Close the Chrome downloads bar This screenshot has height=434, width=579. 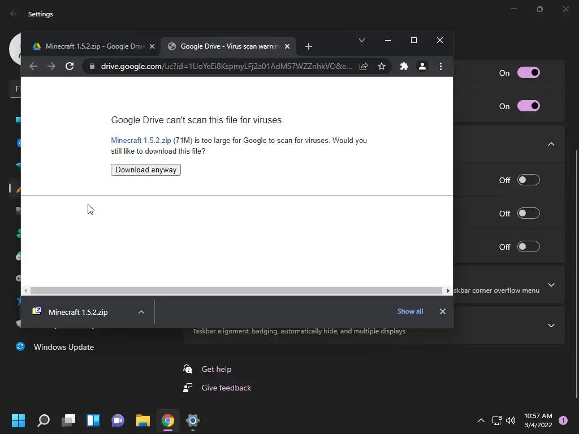pyautogui.click(x=442, y=311)
